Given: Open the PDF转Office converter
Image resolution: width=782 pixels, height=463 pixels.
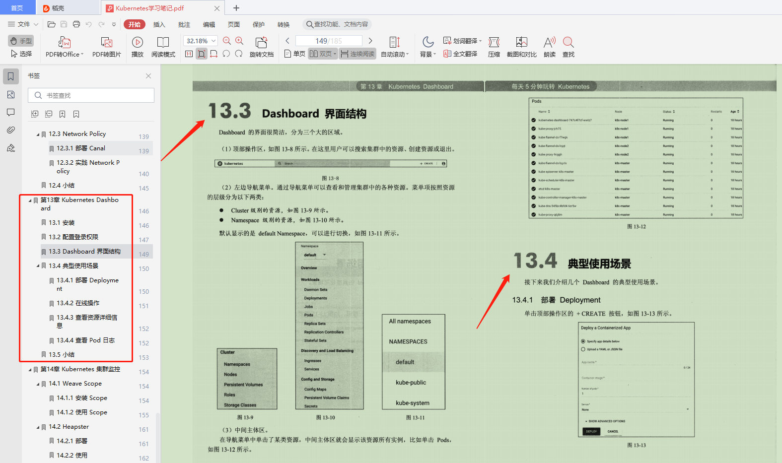Looking at the screenshot, I should tap(65, 47).
